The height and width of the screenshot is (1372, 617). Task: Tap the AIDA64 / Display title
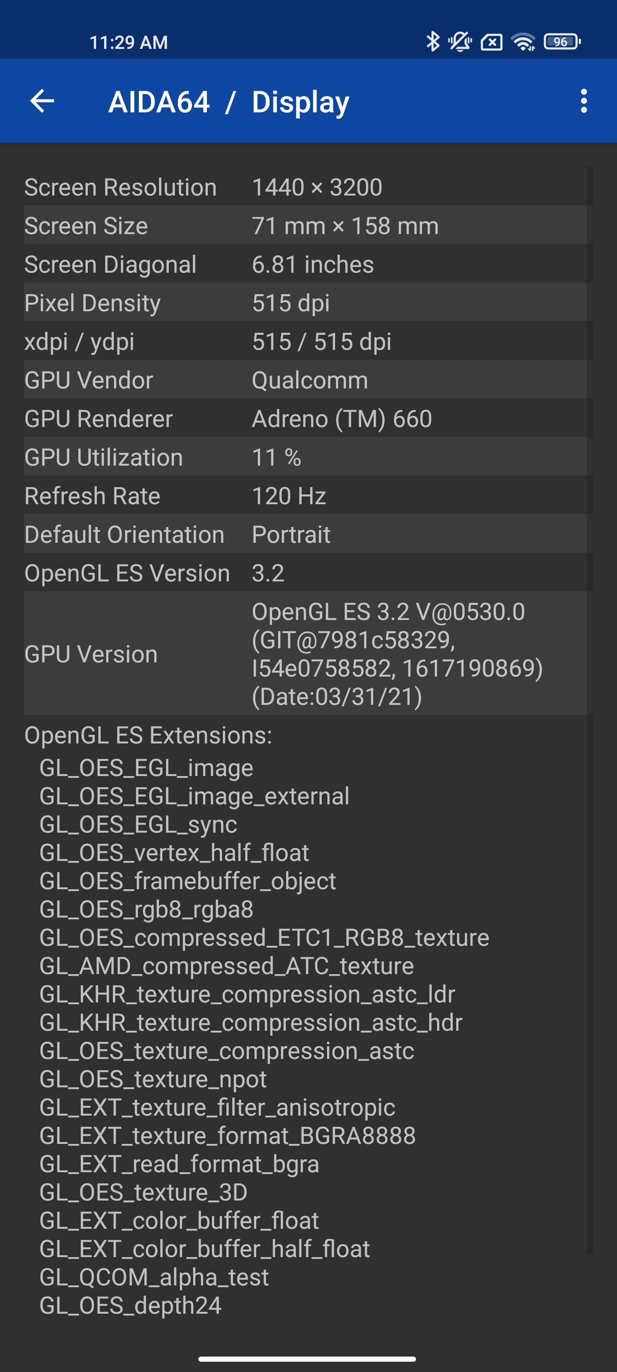pyautogui.click(x=229, y=102)
